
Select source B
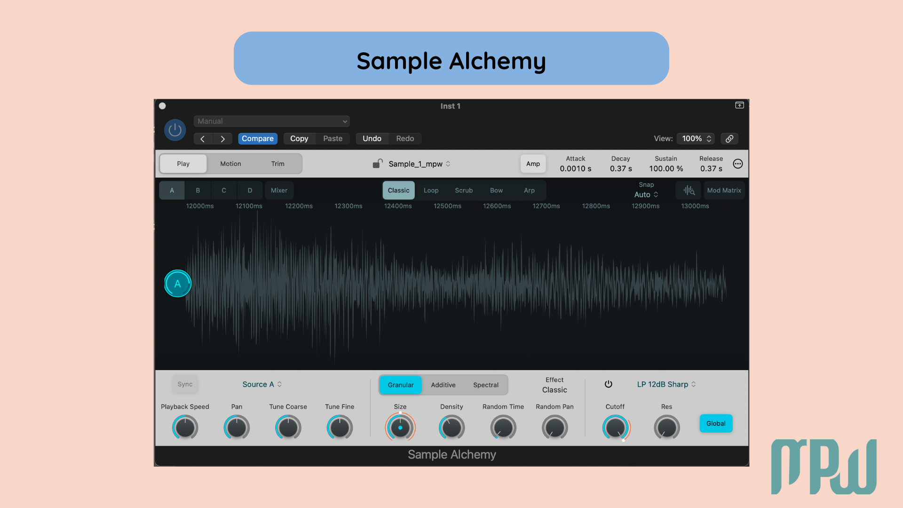point(198,190)
